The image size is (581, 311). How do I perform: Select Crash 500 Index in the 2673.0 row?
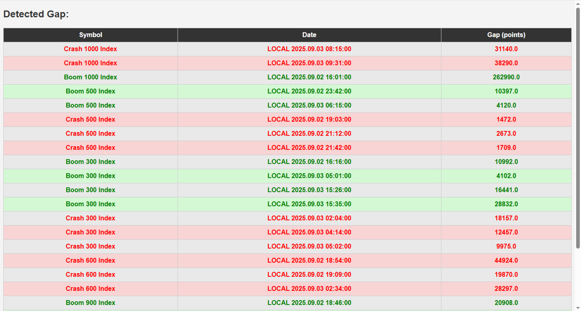(x=90, y=134)
